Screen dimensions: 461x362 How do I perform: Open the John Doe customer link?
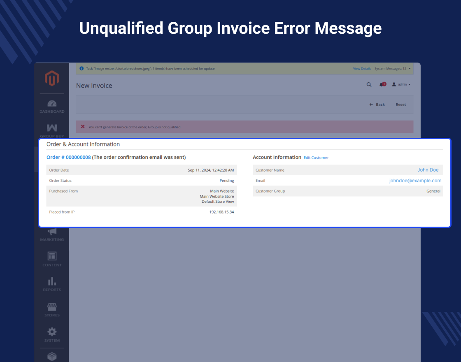[428, 170]
